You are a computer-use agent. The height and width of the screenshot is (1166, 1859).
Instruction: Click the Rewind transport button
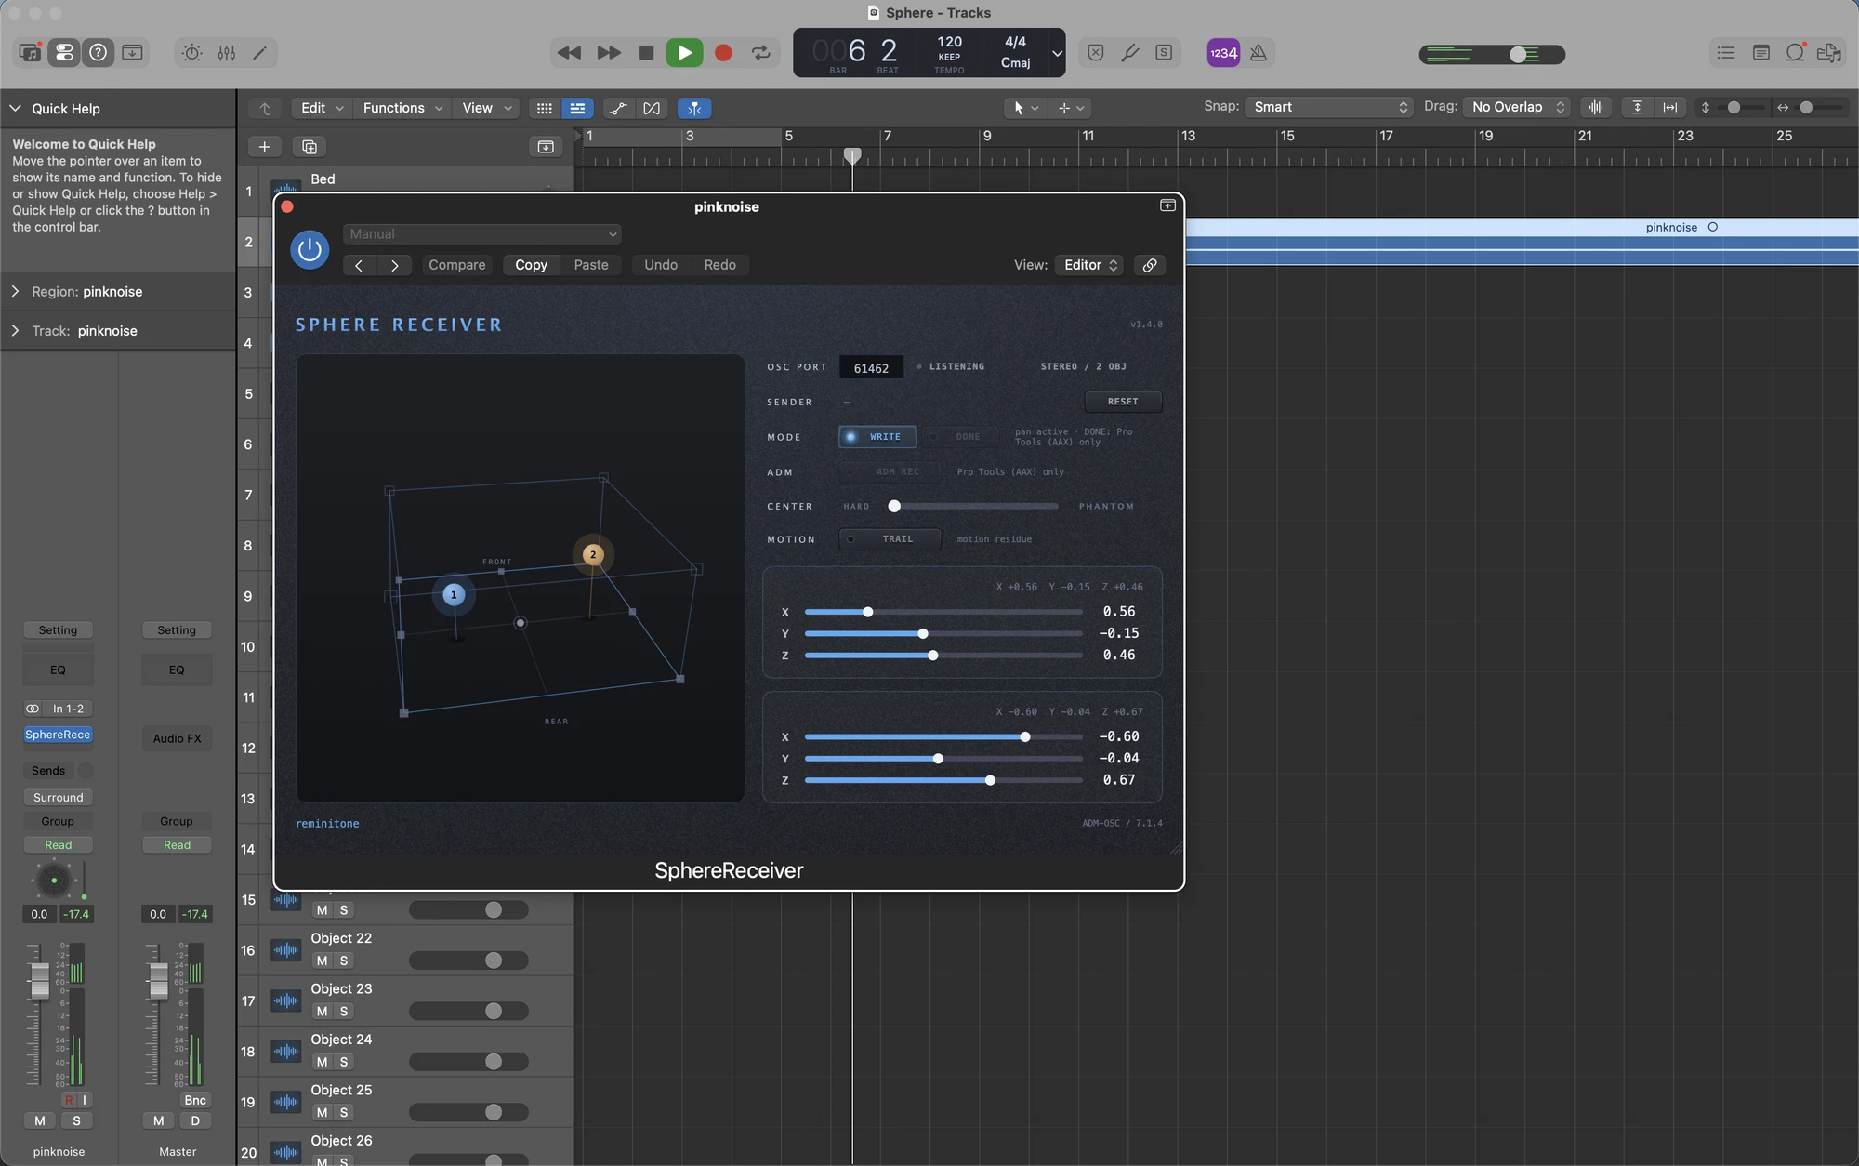(x=569, y=53)
